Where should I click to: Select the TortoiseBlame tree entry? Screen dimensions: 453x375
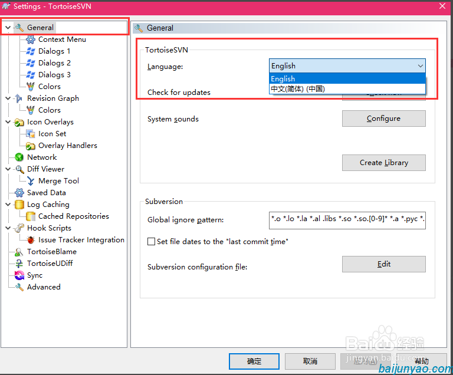point(52,252)
